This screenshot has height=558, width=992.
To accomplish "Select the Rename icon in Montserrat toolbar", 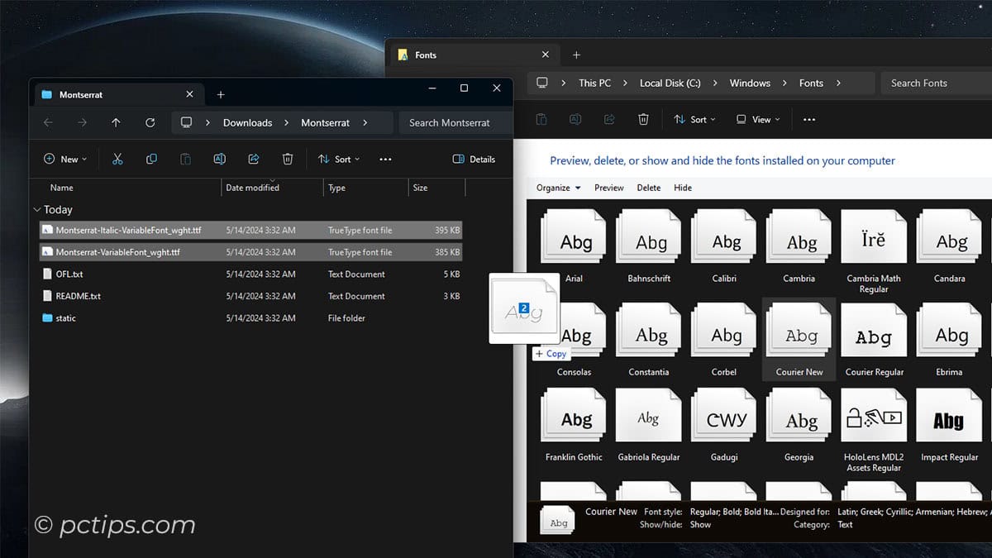I will (219, 159).
